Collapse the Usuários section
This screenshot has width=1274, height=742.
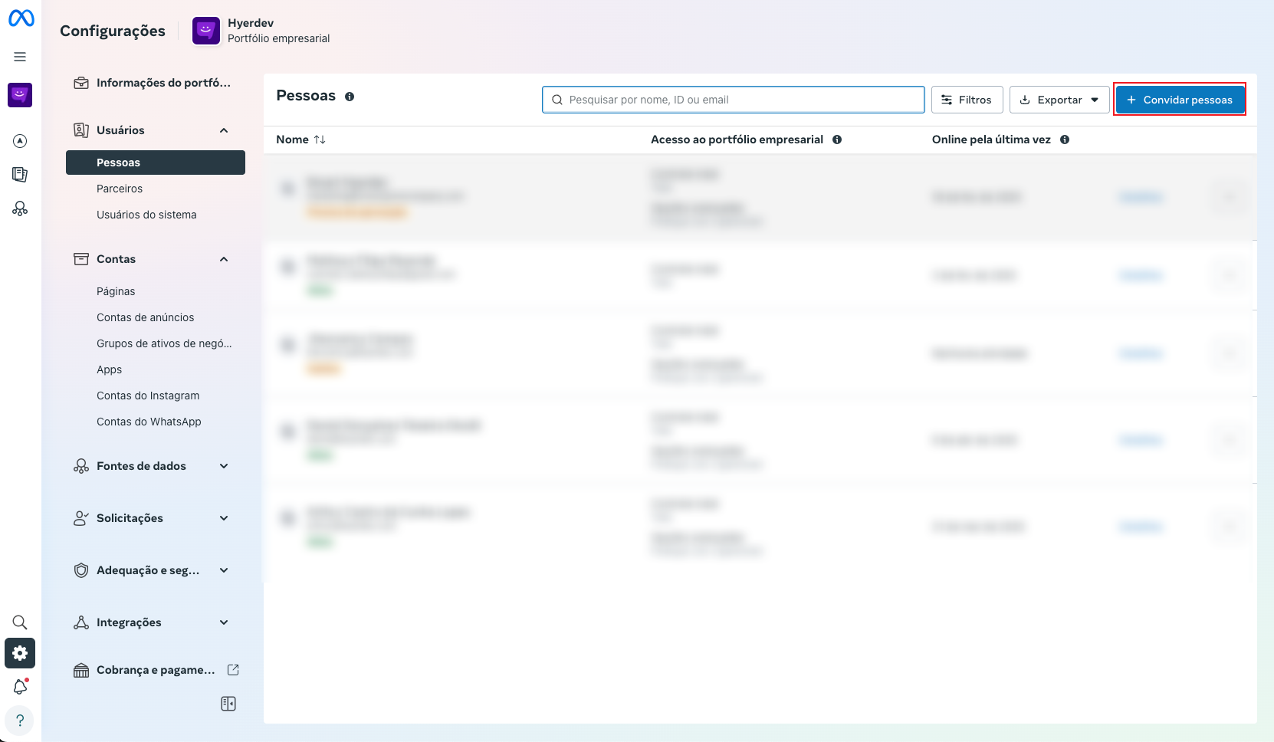coord(224,130)
